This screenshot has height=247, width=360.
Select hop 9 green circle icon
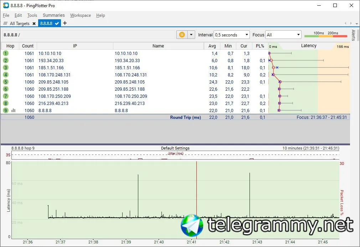tap(5, 110)
